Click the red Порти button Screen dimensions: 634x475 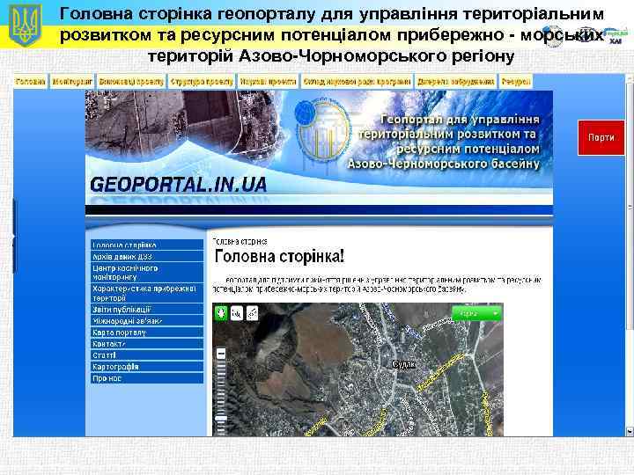pos(601,138)
